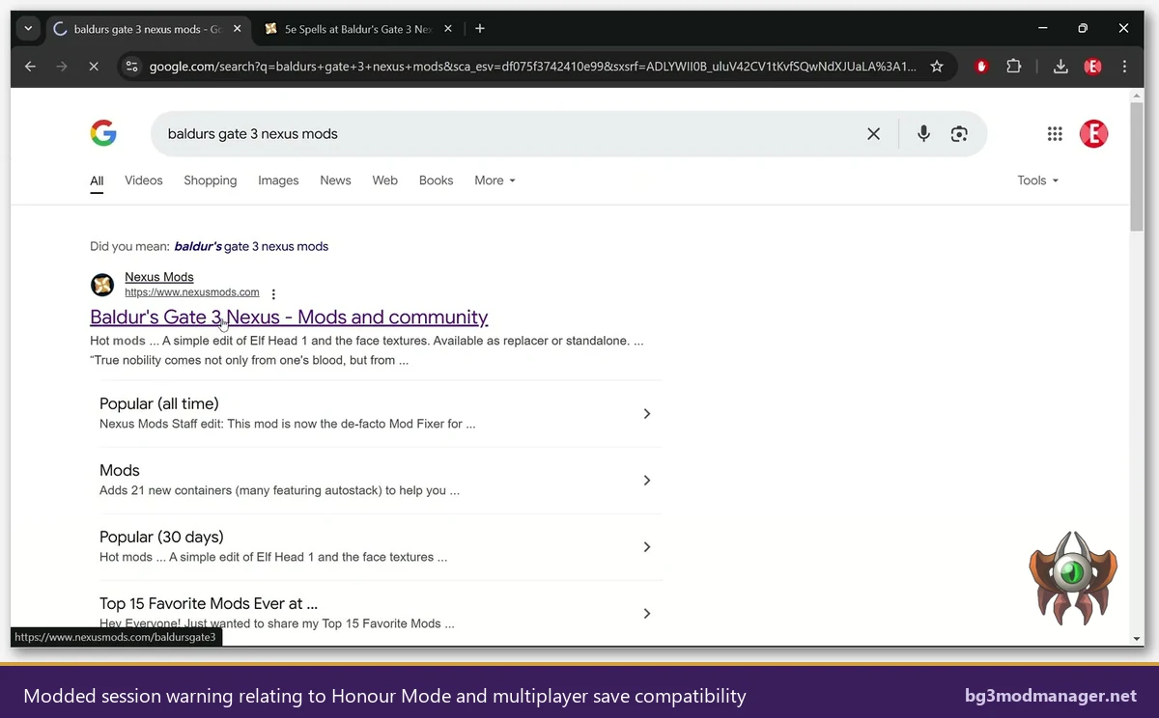Go back to the previous page
The height and width of the screenshot is (718, 1159).
30,67
